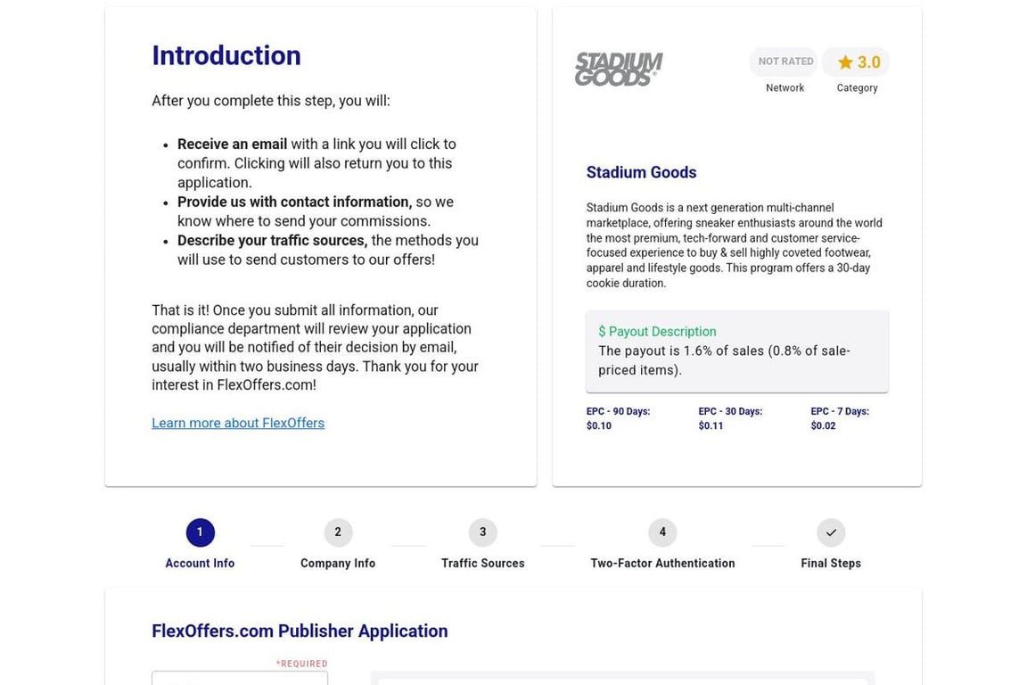The height and width of the screenshot is (685, 1027).
Task: Click the EPC - 7 Days value
Action: (x=823, y=426)
